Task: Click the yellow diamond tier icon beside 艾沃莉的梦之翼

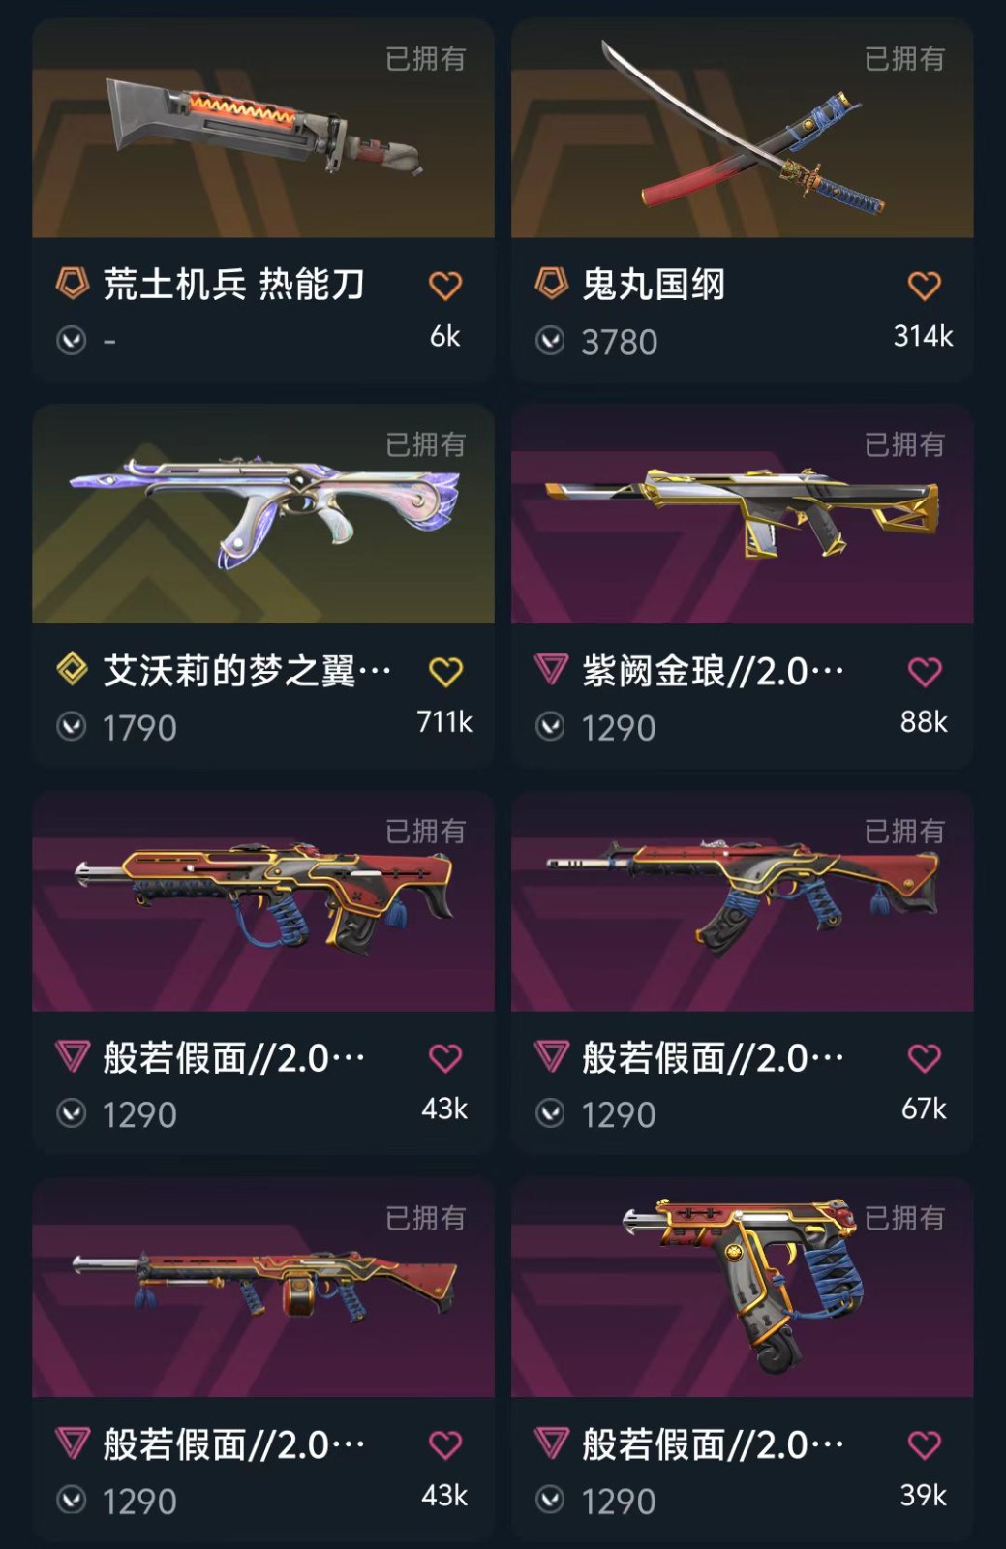Action: coord(73,669)
